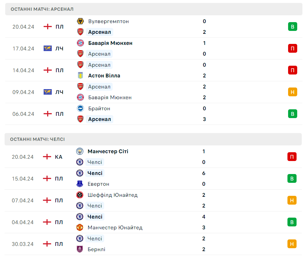Click the Brighton club crest icon
Screen dimensions: 306x256
80,108
